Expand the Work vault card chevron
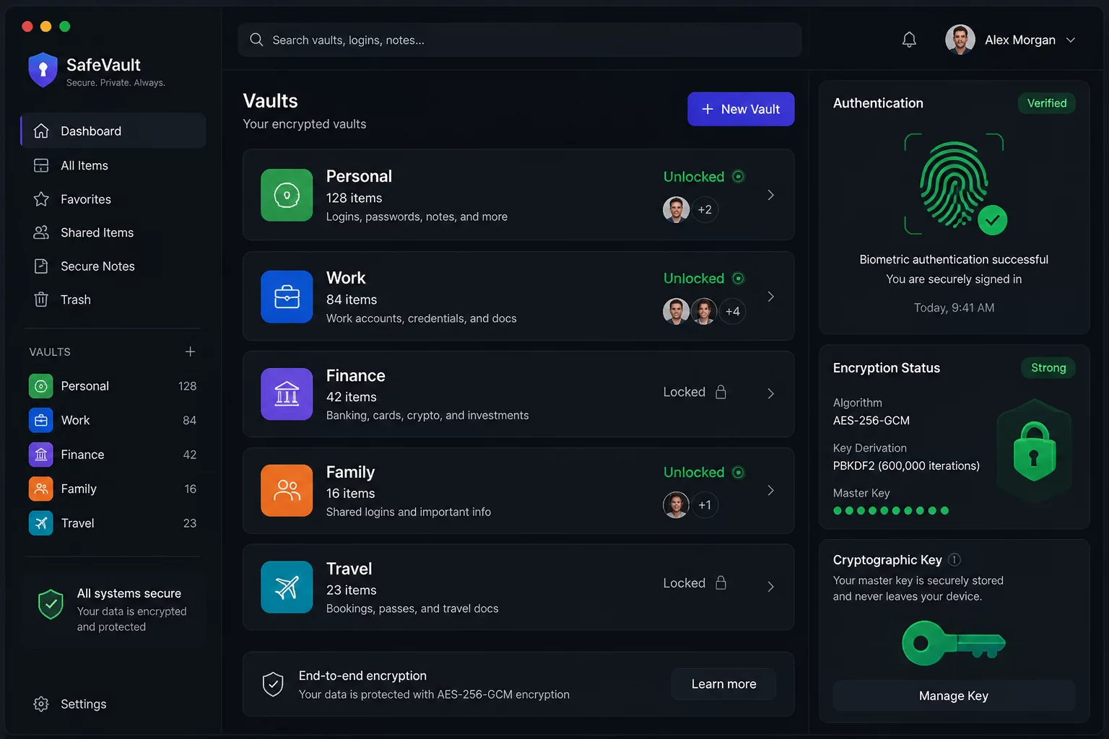 pyautogui.click(x=770, y=297)
